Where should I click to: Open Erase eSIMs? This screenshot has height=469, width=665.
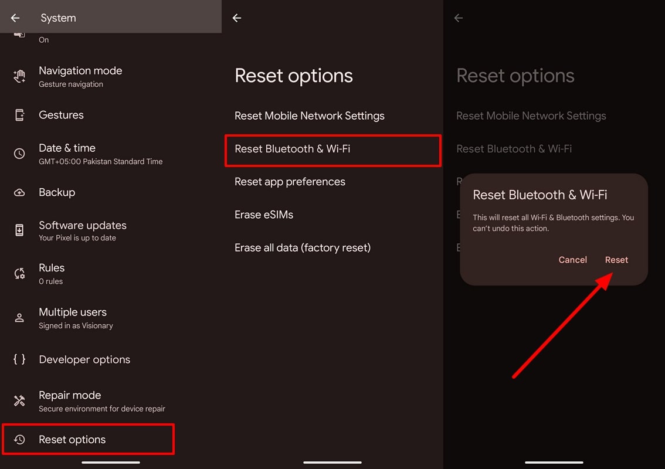[x=264, y=215]
